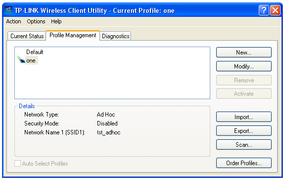Close the Wireless Client Utility window
Viewport: 286px width, 182px height.
pos(275,10)
